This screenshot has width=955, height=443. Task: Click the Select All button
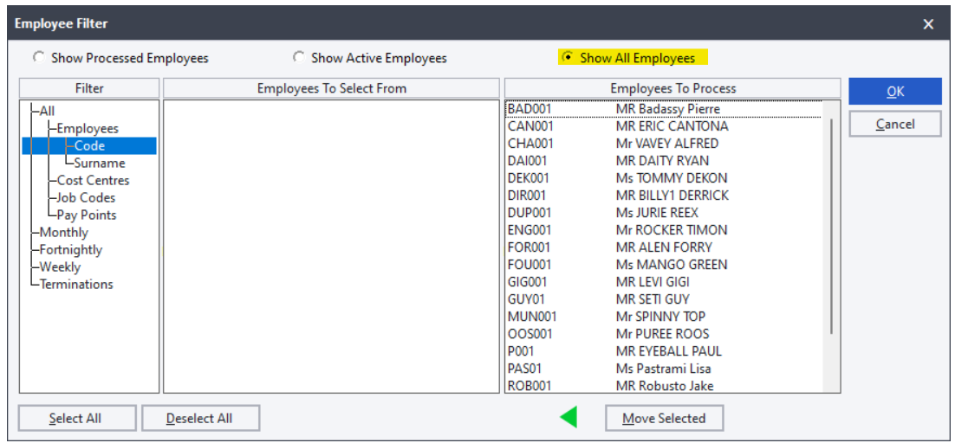tap(77, 418)
